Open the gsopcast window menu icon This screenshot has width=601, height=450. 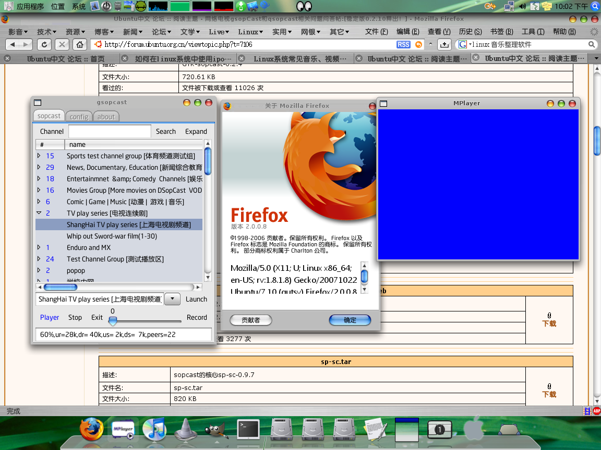[38, 103]
